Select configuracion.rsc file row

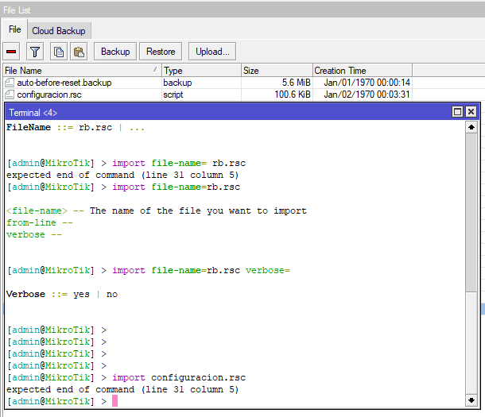pos(208,95)
